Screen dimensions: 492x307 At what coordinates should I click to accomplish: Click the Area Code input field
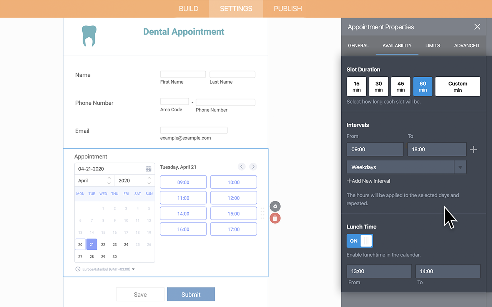click(175, 102)
